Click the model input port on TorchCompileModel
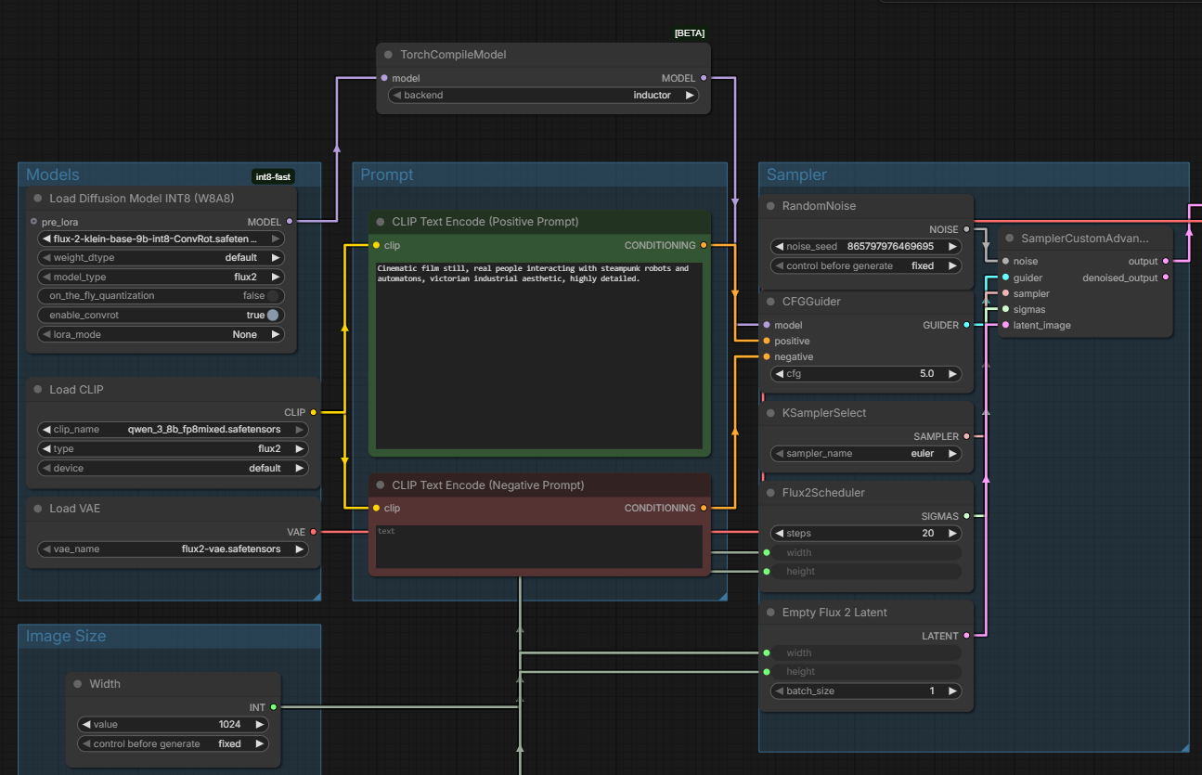This screenshot has height=775, width=1202. pyautogui.click(x=384, y=78)
